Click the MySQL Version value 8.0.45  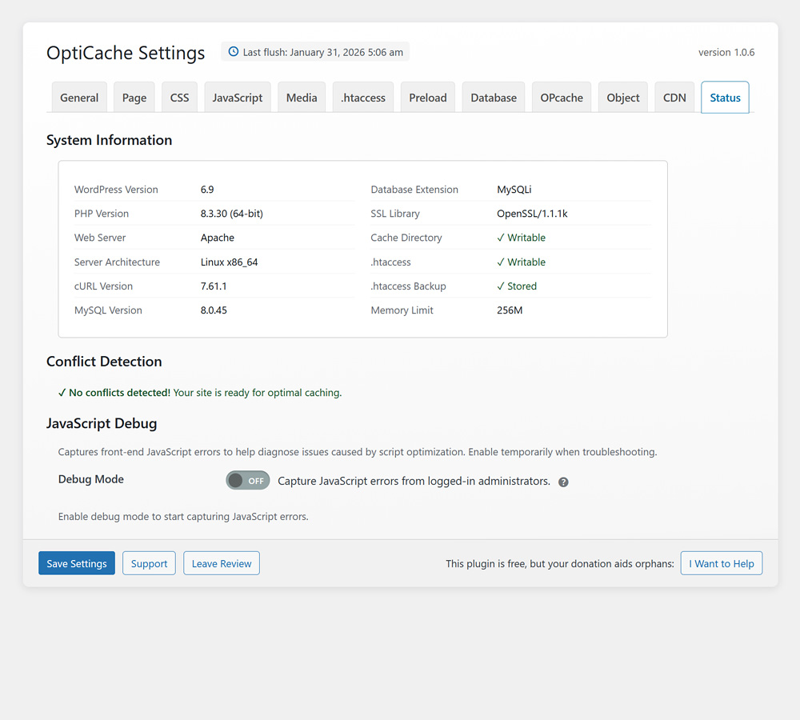tap(214, 310)
